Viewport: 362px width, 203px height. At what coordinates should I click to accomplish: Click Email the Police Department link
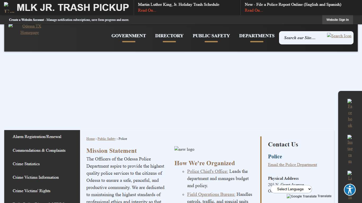click(292, 165)
